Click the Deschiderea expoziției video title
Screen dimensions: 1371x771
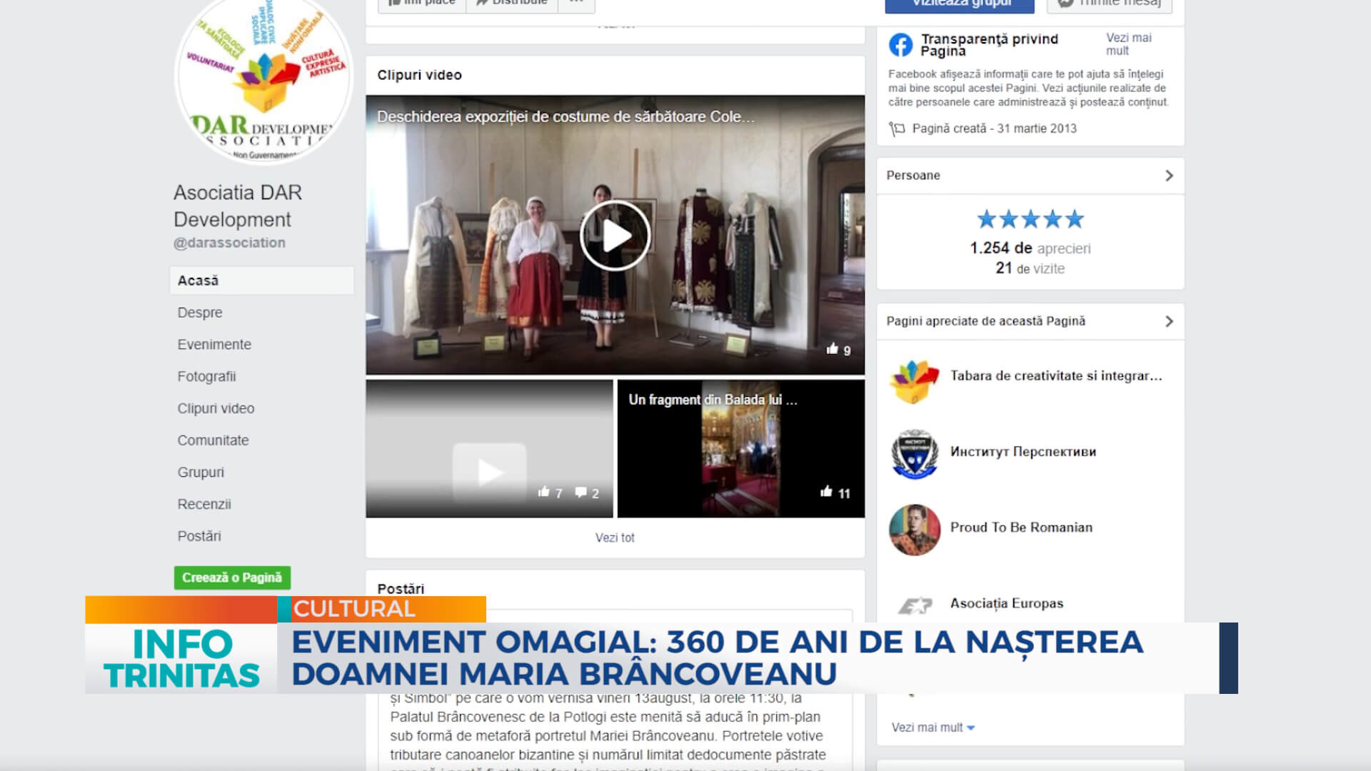click(566, 117)
